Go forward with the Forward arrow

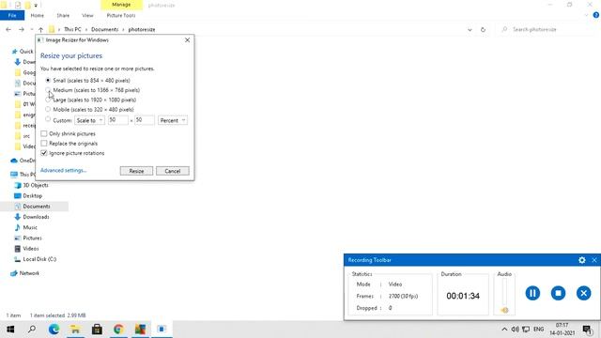point(21,29)
